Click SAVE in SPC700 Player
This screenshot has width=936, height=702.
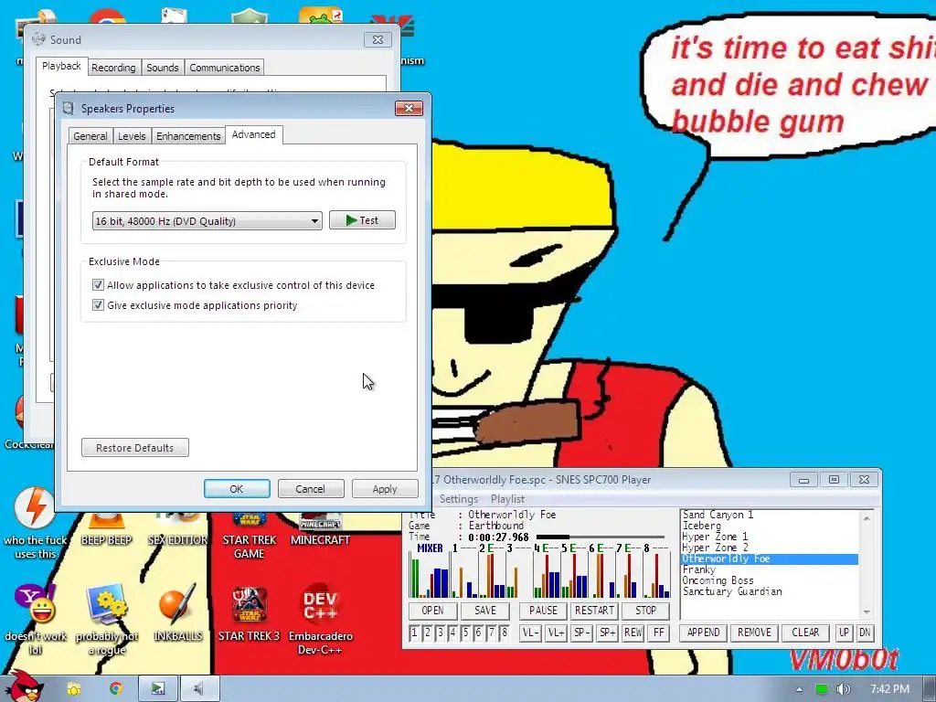tap(485, 611)
